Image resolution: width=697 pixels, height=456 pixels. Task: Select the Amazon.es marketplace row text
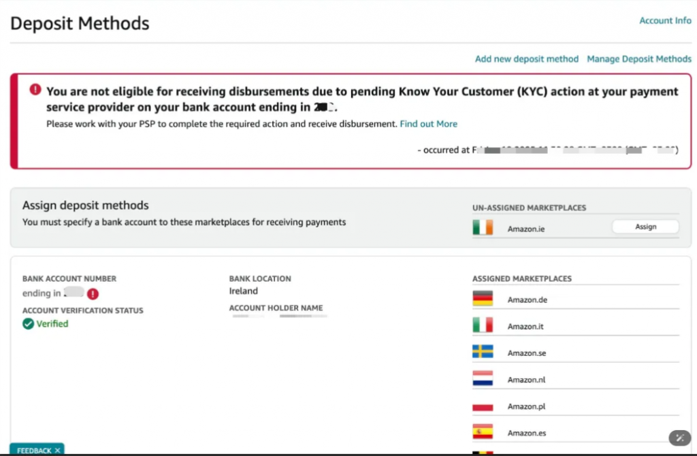click(x=527, y=434)
